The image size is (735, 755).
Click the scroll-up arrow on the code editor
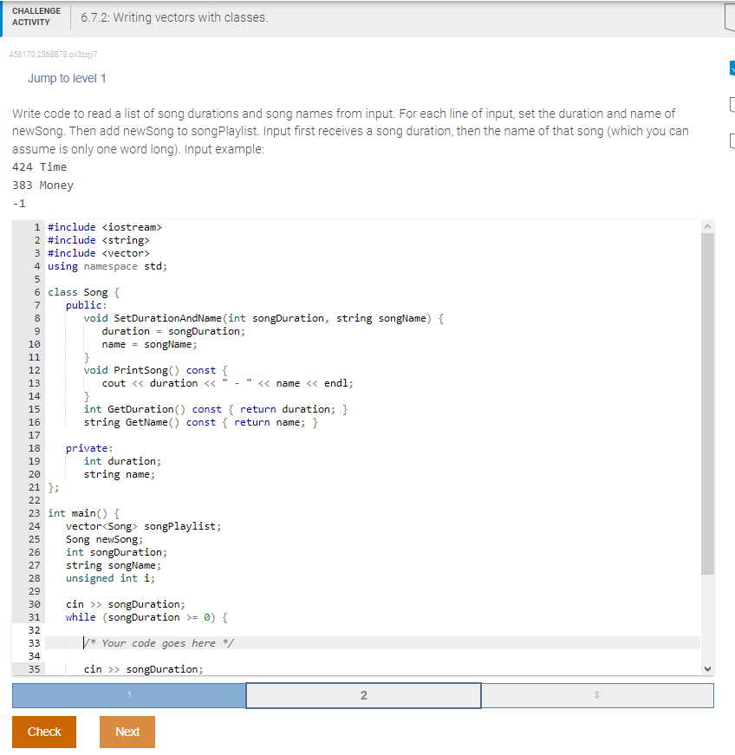707,226
